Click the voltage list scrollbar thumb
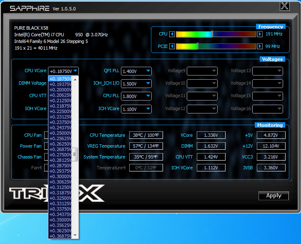This screenshot has width=301, height=244. pyautogui.click(x=75, y=154)
